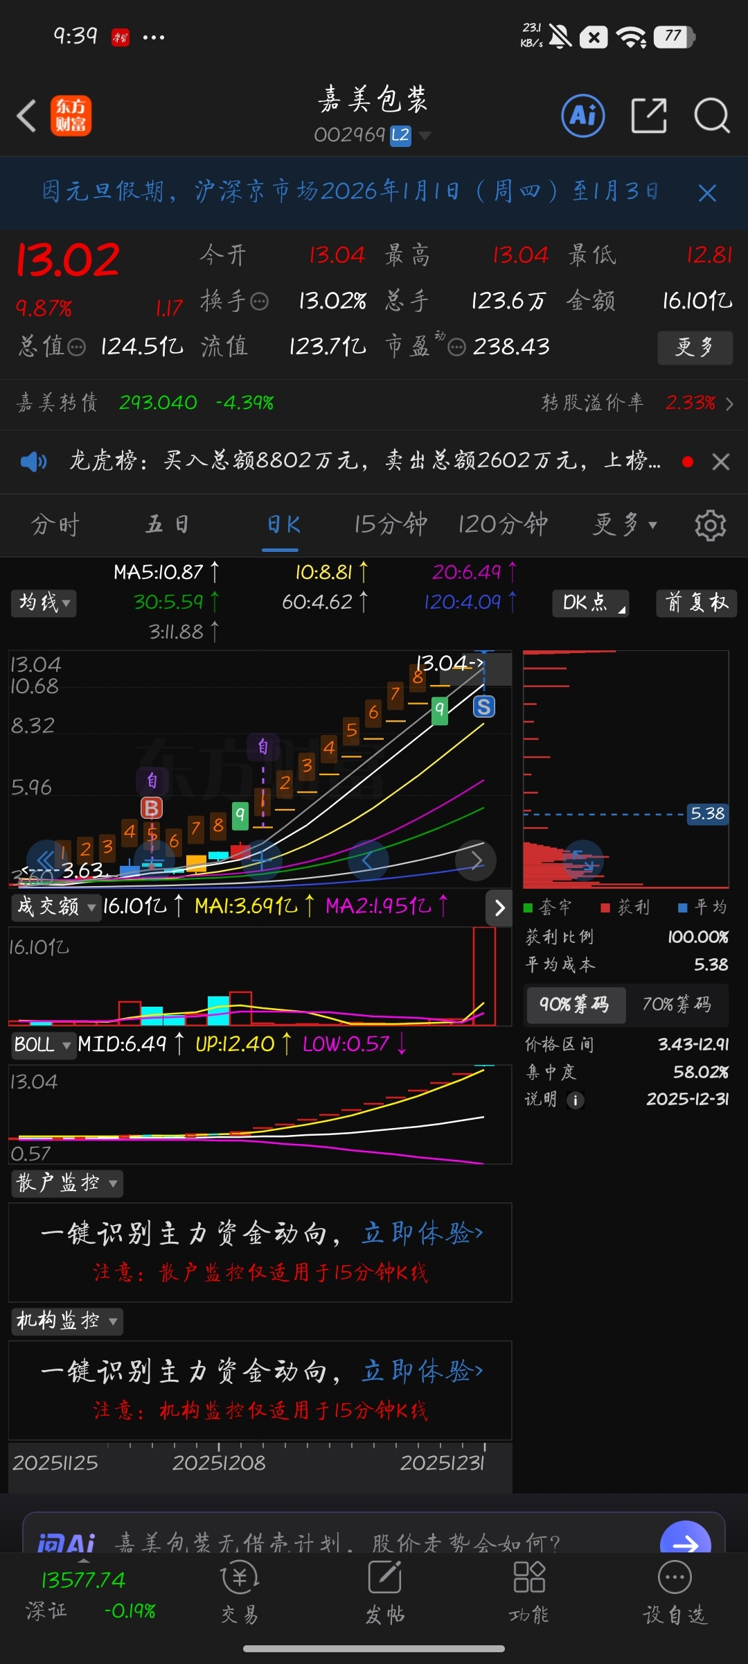Tap the S sell marker on chart

tap(484, 707)
